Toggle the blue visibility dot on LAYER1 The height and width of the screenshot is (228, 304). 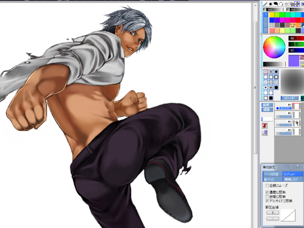click(277, 108)
